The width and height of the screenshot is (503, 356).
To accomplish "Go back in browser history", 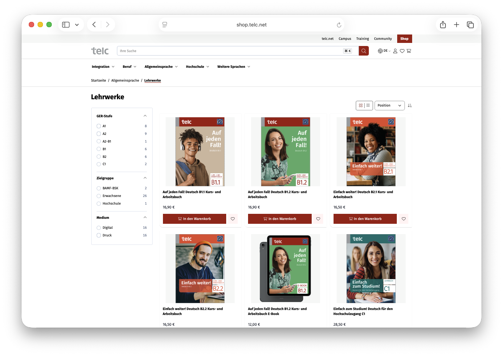I will pos(94,25).
